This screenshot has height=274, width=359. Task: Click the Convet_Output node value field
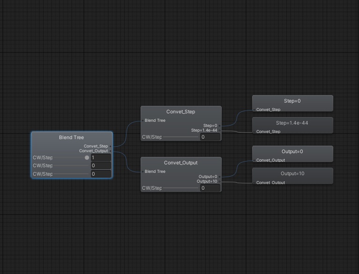(210, 188)
